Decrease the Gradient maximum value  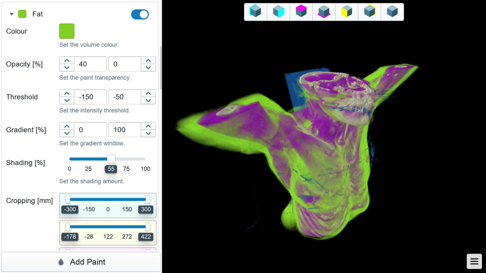pyautogui.click(x=148, y=133)
